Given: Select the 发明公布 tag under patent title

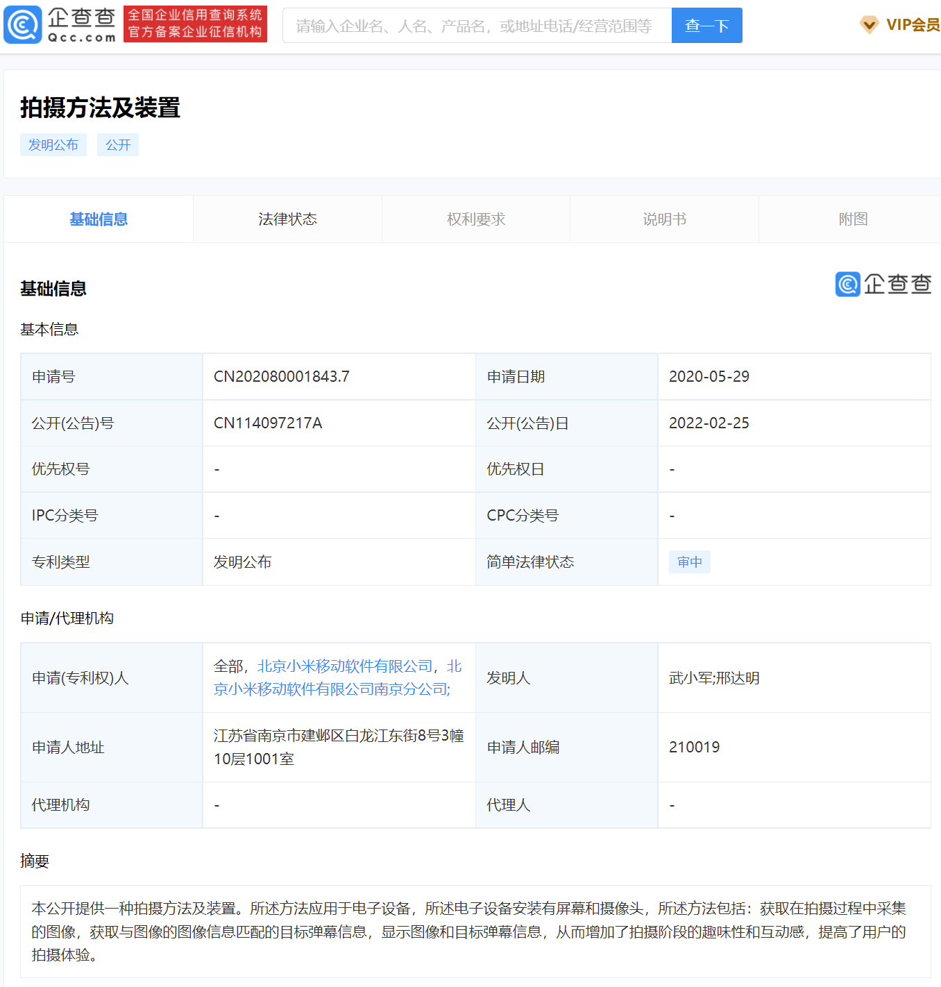Looking at the screenshot, I should (53, 144).
